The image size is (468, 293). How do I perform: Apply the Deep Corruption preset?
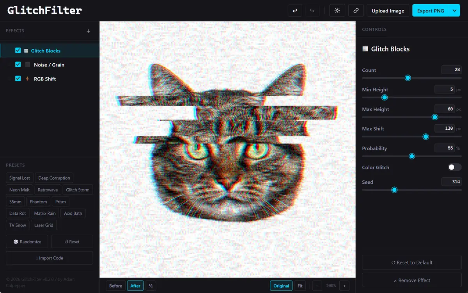point(54,178)
